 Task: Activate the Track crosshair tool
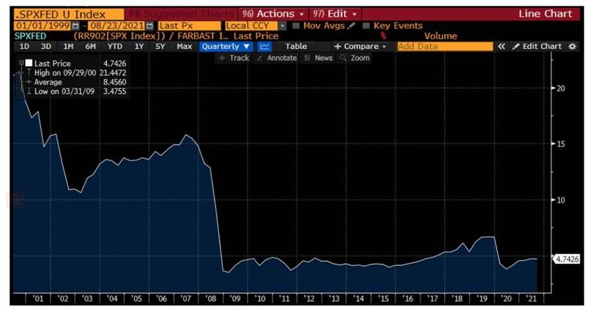pos(233,58)
